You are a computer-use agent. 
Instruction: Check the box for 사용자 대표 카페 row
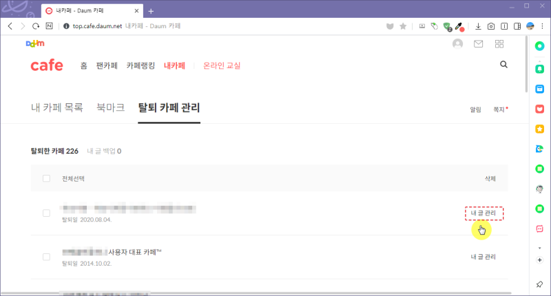(46, 257)
